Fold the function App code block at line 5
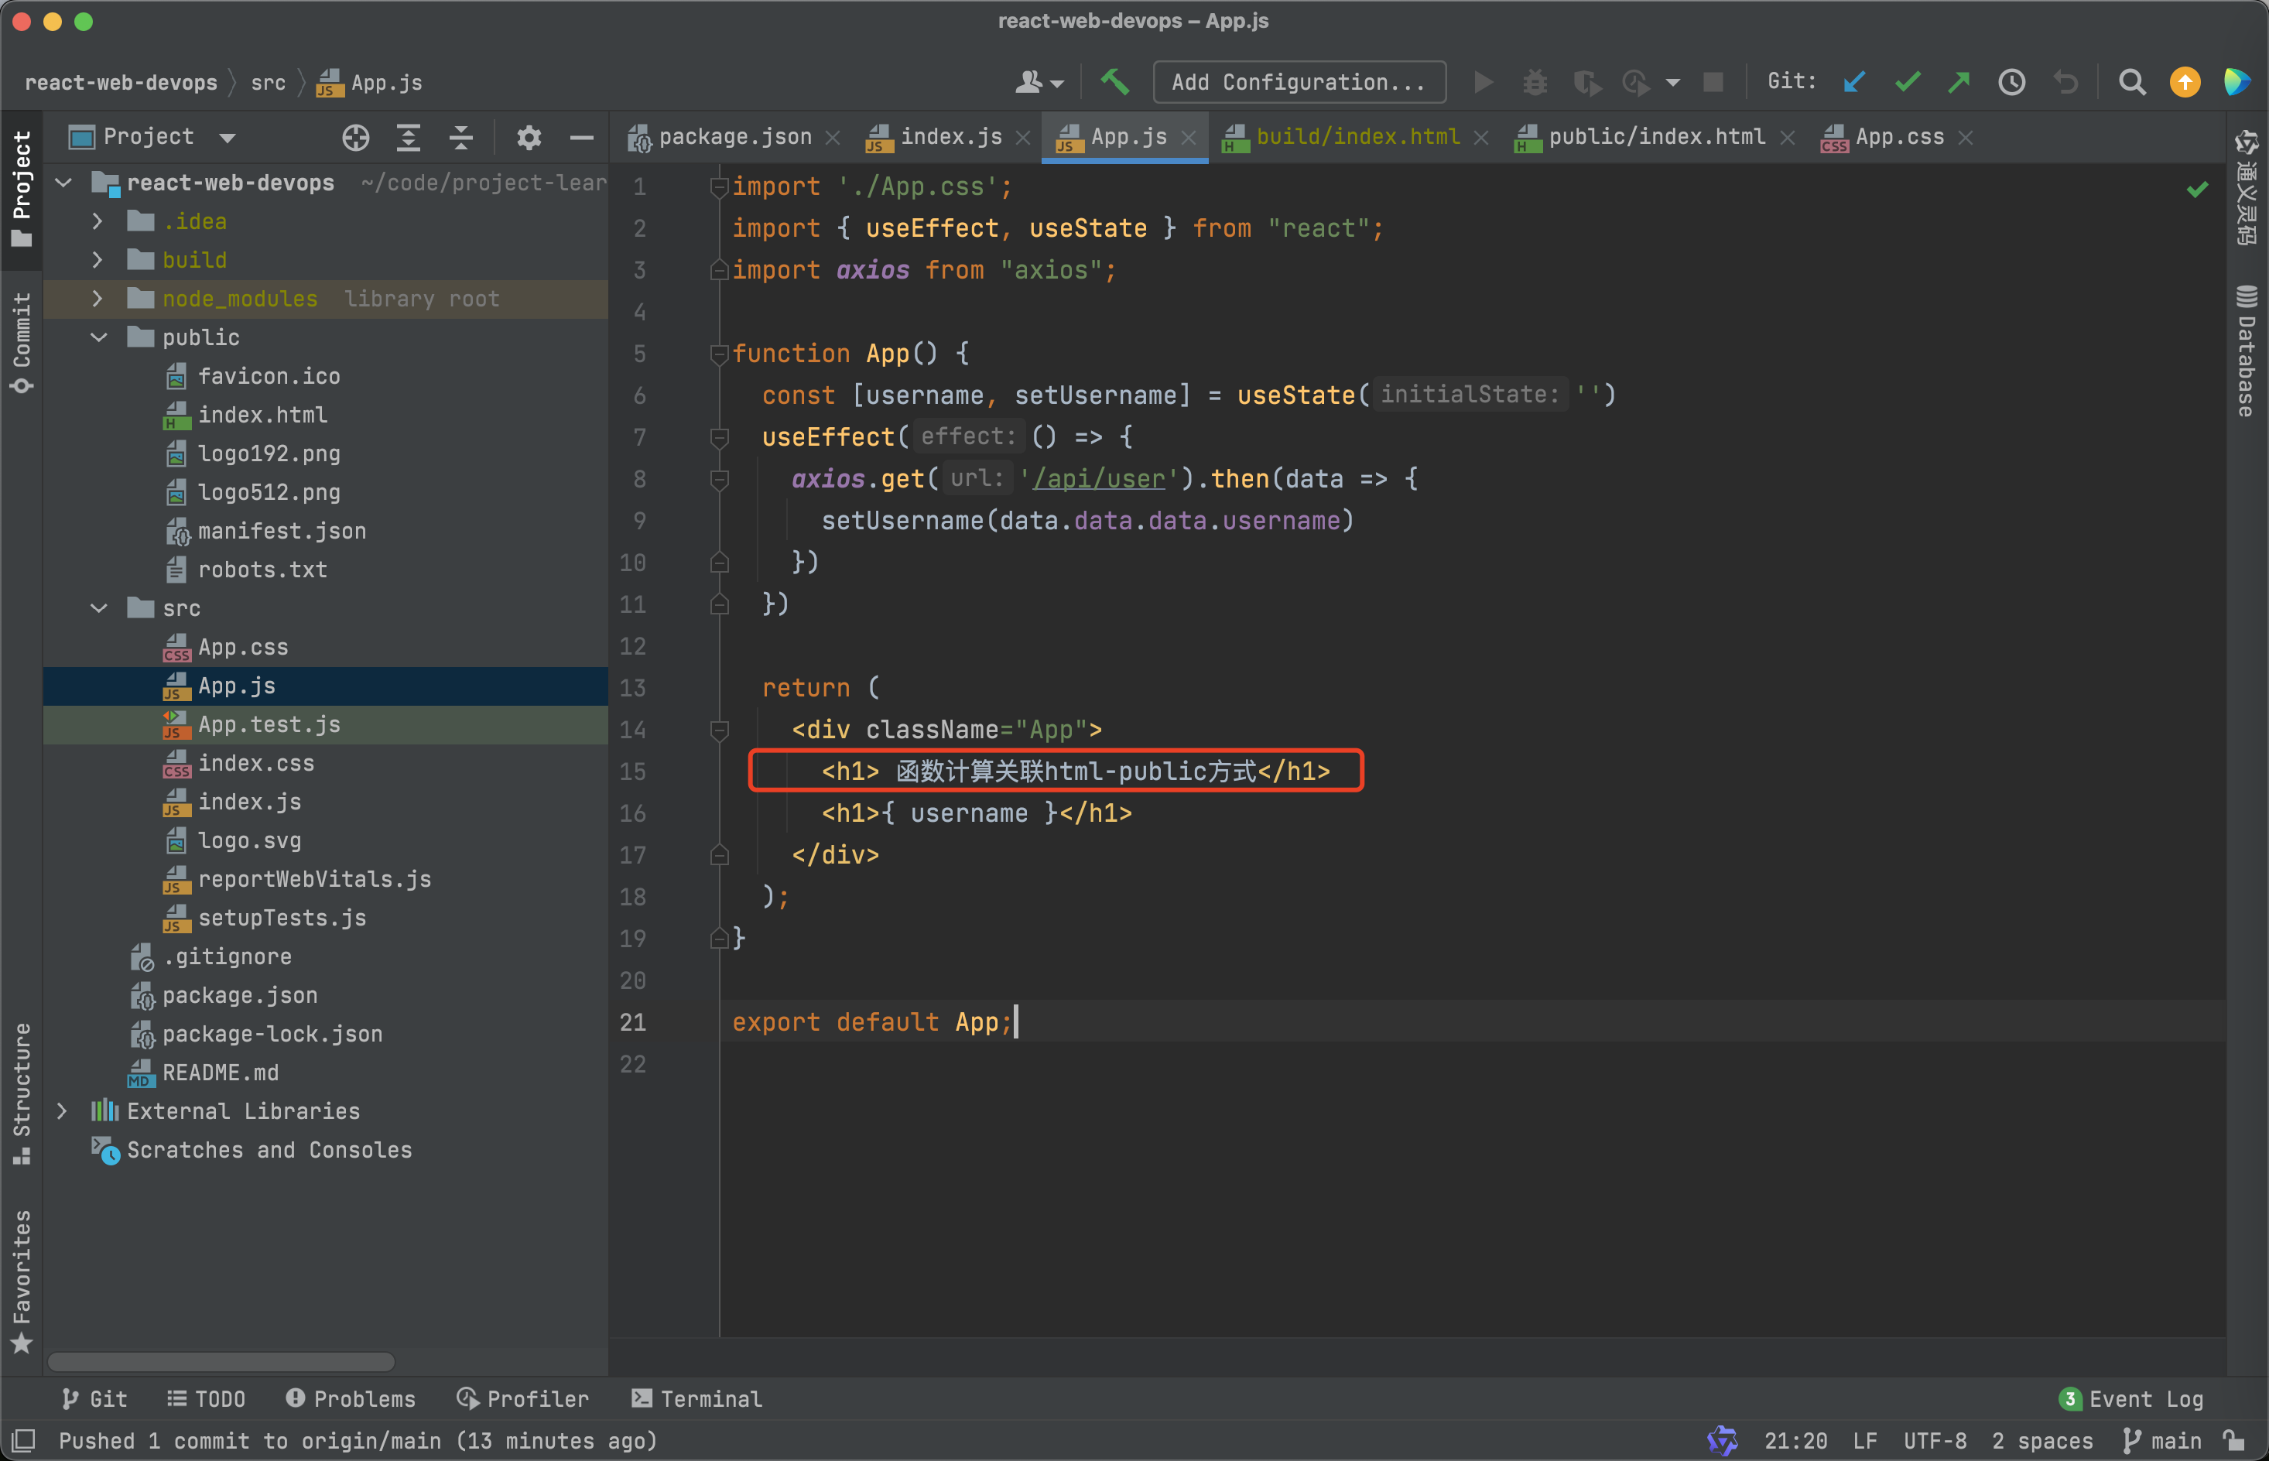This screenshot has height=1461, width=2269. (719, 354)
